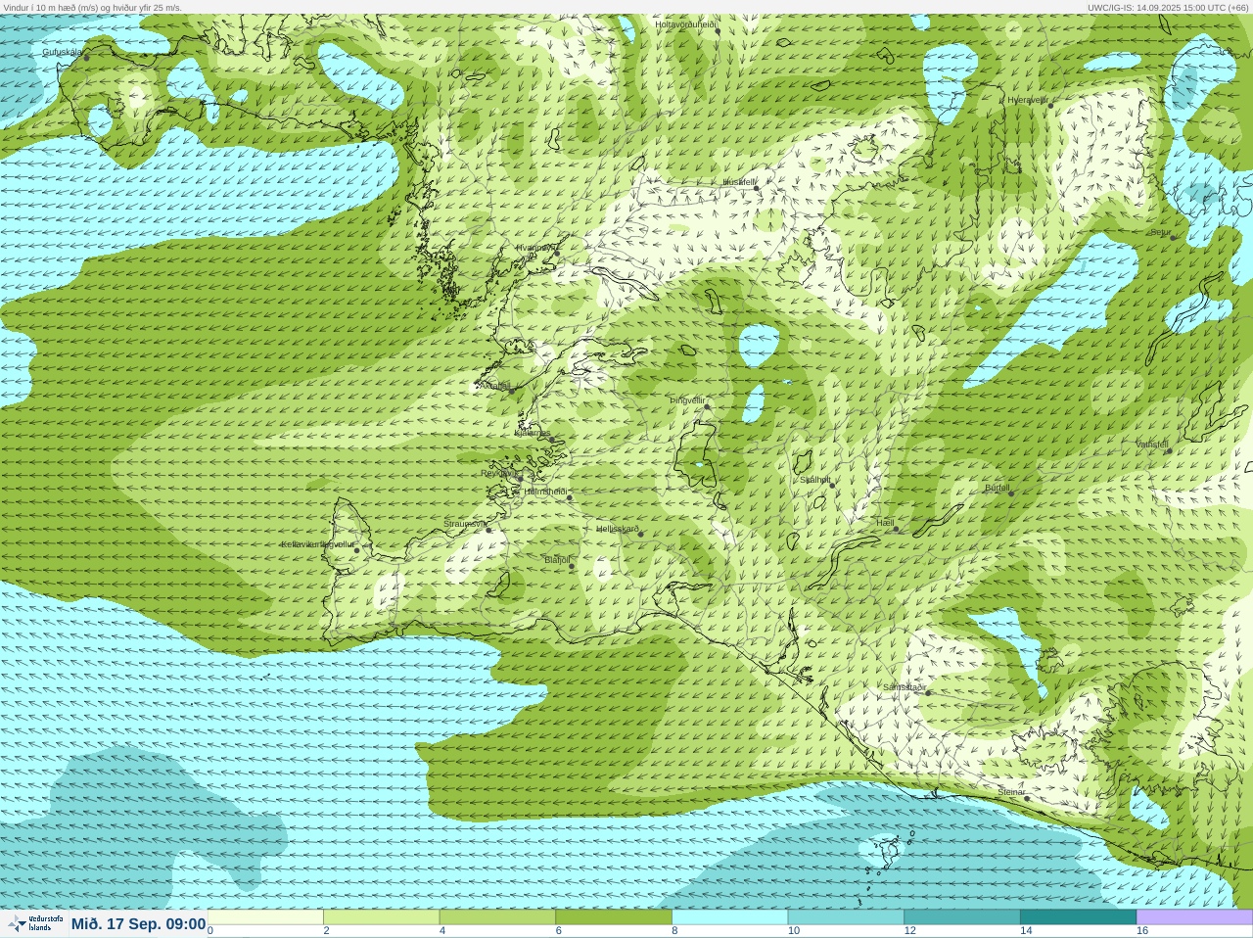Click the lavender above-16 m/s legend swatch
The width and height of the screenshot is (1253, 938).
(1194, 917)
